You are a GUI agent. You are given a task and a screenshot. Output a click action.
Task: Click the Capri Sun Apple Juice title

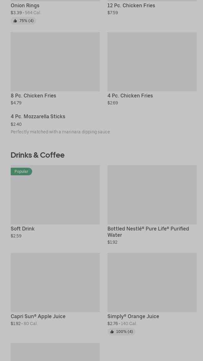click(38, 316)
